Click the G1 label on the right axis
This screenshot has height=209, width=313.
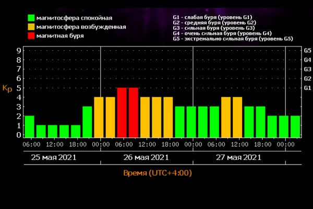pos(307,88)
